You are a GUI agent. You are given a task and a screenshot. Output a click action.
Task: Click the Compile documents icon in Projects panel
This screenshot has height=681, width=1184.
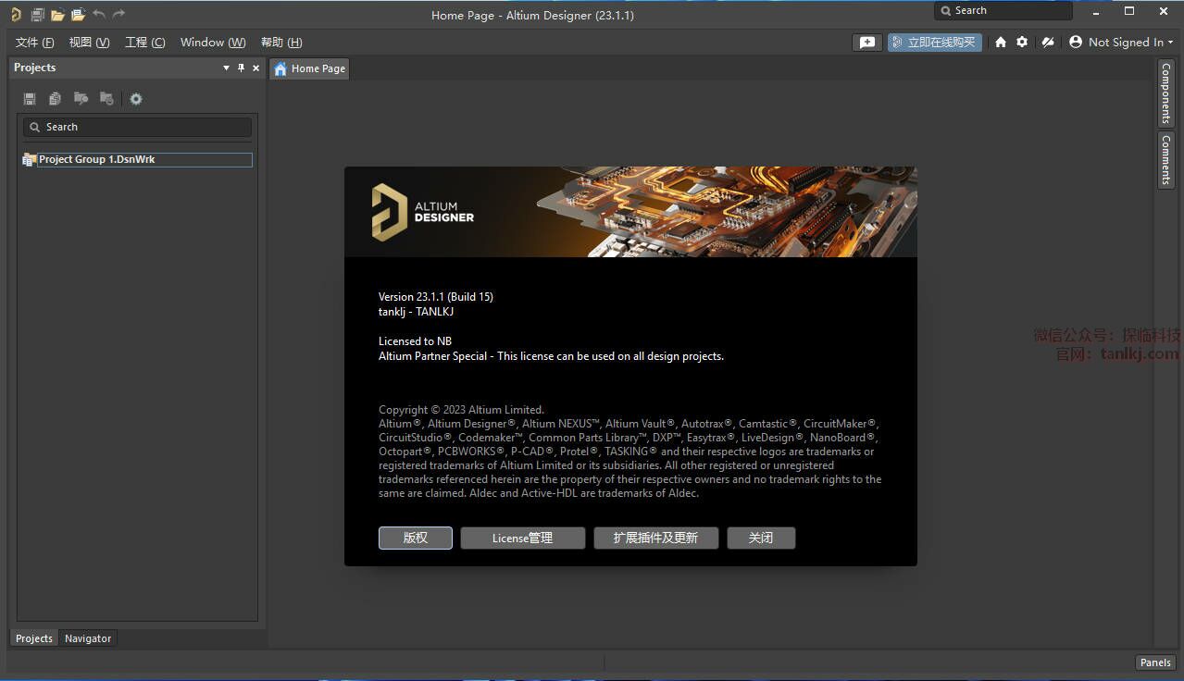pyautogui.click(x=56, y=98)
